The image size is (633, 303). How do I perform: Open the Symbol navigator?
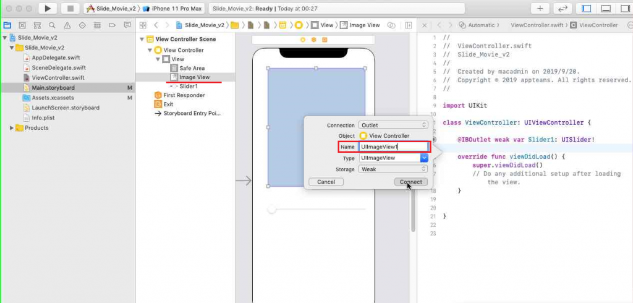click(x=37, y=25)
